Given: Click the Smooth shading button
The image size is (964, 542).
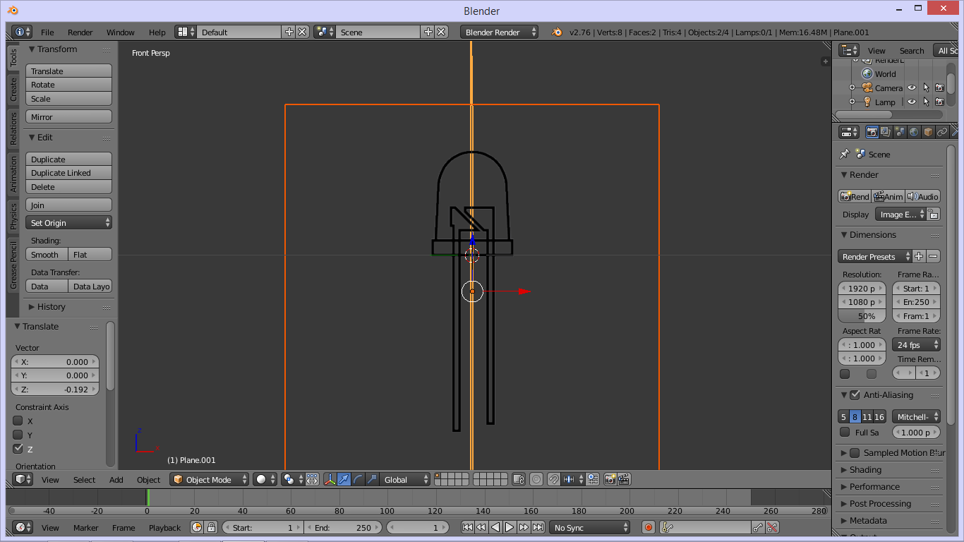Looking at the screenshot, I should 47,254.
